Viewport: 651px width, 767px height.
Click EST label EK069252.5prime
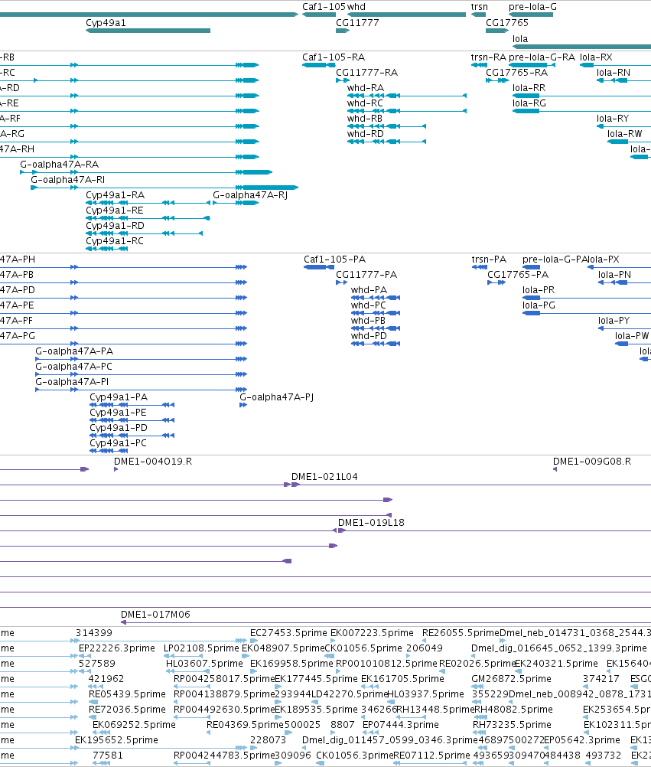pos(134,725)
